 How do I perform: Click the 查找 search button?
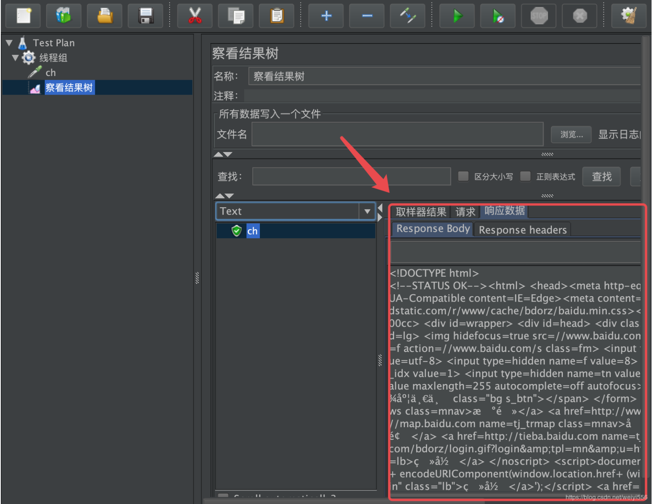pyautogui.click(x=602, y=176)
